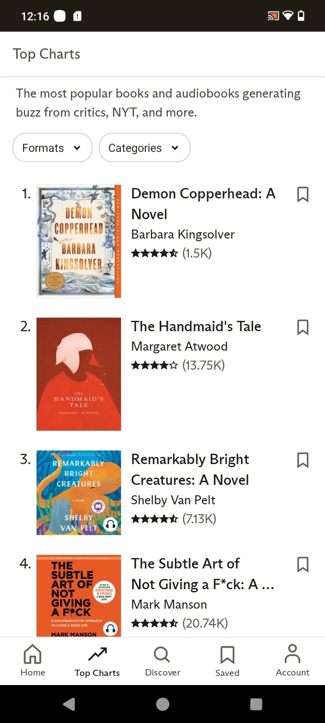325x723 pixels.
Task: Open the Saved tab
Action: [x=227, y=660]
